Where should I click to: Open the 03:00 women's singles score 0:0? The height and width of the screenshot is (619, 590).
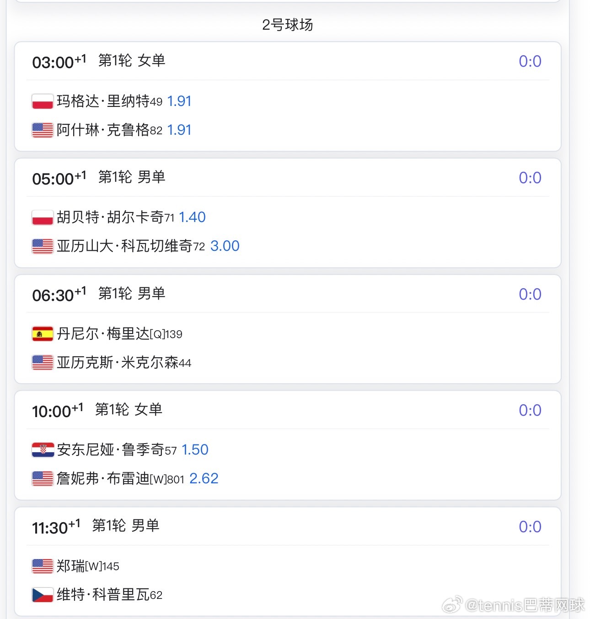click(x=530, y=61)
